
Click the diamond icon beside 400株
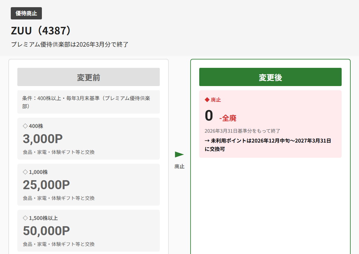click(x=25, y=126)
